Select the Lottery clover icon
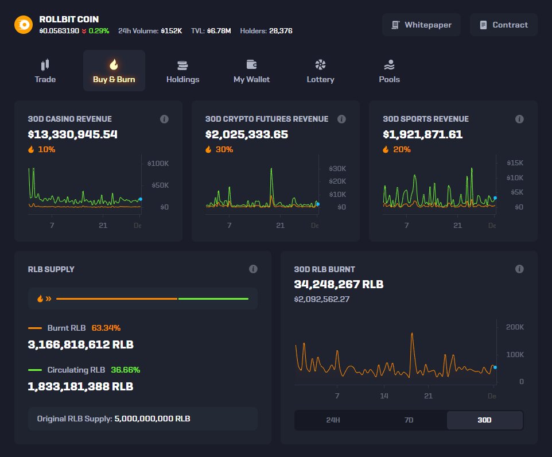The image size is (552, 457). click(320, 64)
